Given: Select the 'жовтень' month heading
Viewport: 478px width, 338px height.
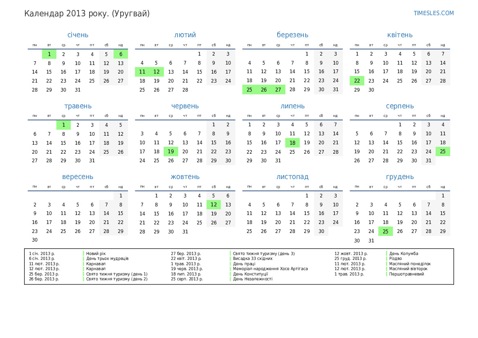Looking at the screenshot, I should (185, 177).
